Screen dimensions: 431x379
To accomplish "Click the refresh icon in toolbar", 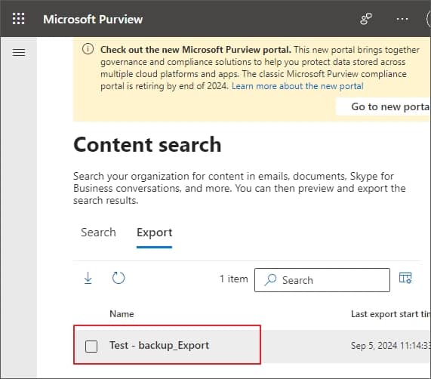I will point(119,278).
